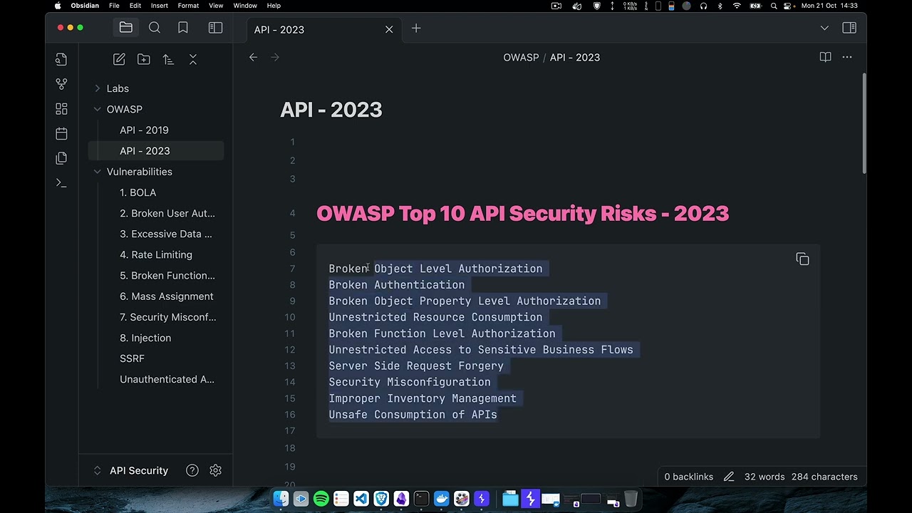Open the search pane icon
The height and width of the screenshot is (513, 912).
155,28
